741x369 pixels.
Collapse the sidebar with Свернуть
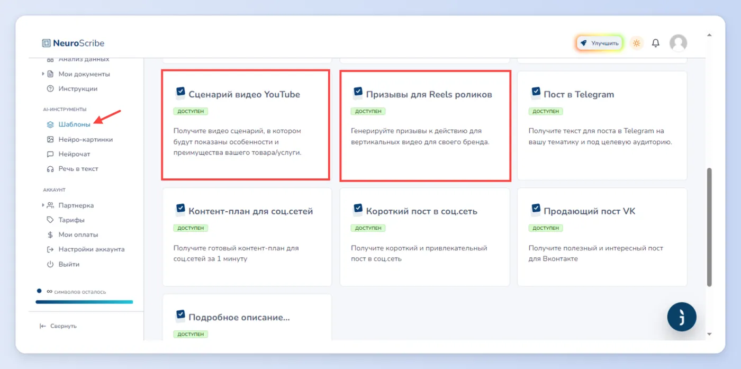[x=58, y=326]
